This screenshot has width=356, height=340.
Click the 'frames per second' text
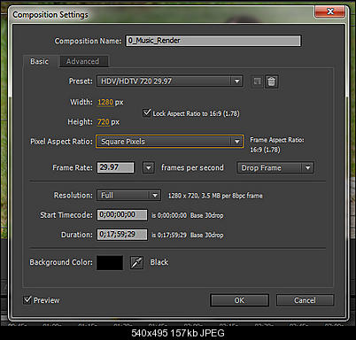tap(192, 167)
